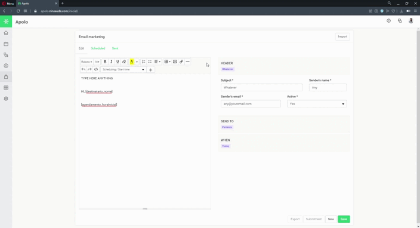Switch the editor to code view
420x228 pixels.
[96, 70]
